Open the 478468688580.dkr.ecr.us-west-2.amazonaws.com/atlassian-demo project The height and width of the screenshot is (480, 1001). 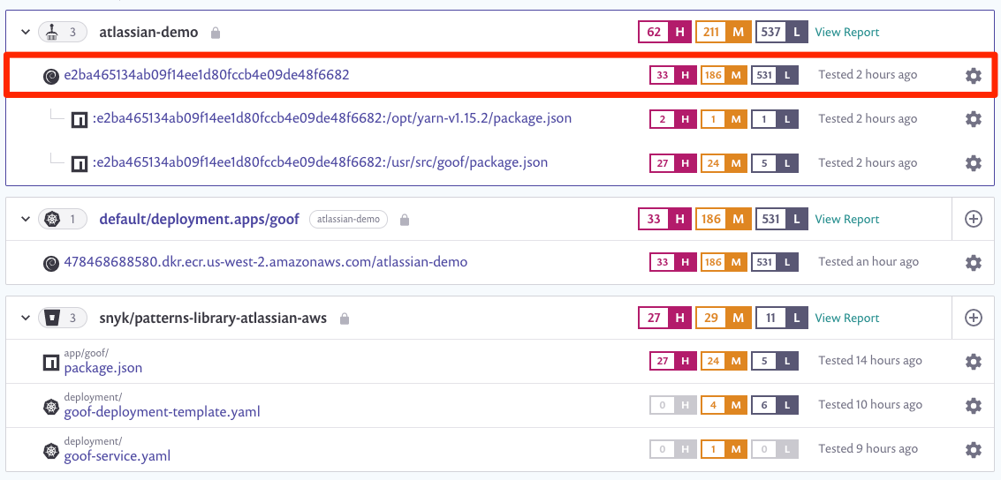(266, 261)
